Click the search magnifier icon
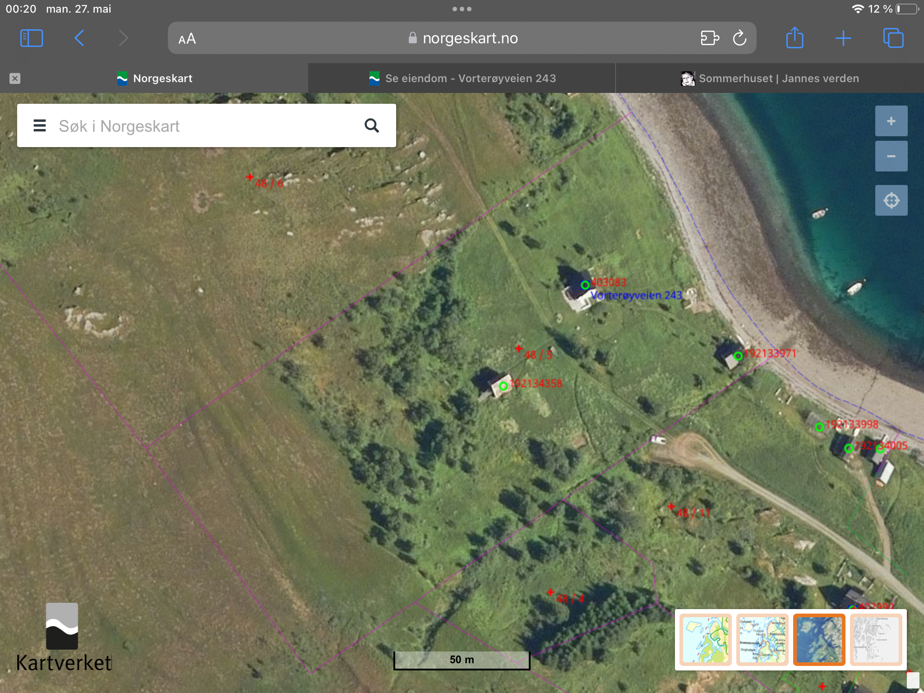This screenshot has width=924, height=693. [371, 125]
